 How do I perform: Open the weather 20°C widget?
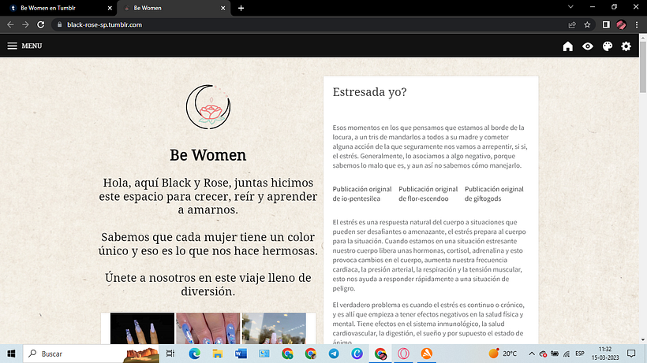click(503, 354)
